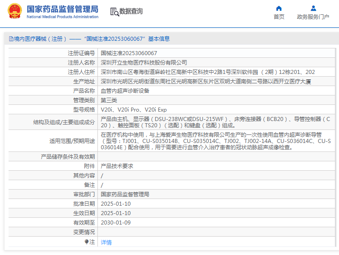The height and width of the screenshot is (255, 339).
Task: Click the 备注 label
Action: coord(89,185)
